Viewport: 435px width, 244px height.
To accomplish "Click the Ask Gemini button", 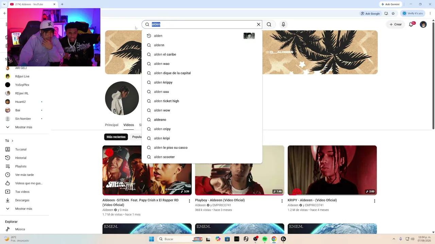I will click(x=390, y=4).
